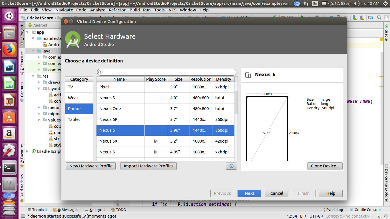Open Build Variants side panel tab
This screenshot has height=219, width=390.
click(x=22, y=188)
